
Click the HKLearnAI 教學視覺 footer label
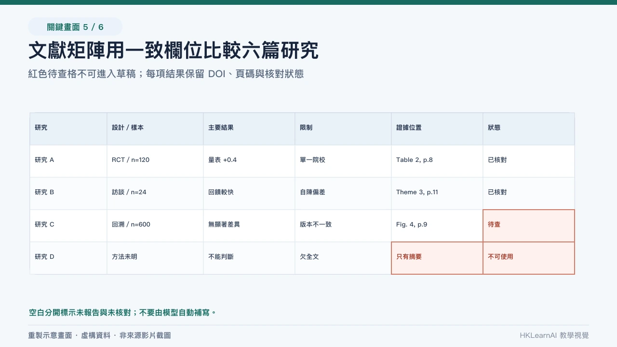click(554, 335)
